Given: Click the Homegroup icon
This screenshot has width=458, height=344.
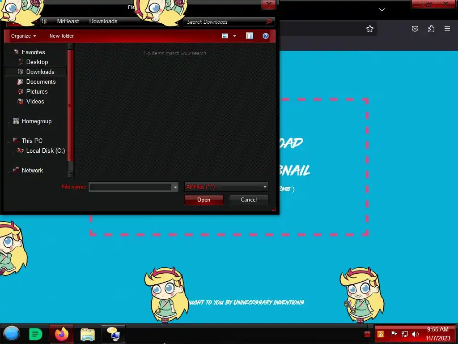Looking at the screenshot, I should pos(16,121).
